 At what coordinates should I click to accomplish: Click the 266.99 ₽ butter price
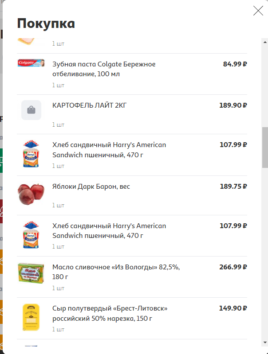point(233,267)
